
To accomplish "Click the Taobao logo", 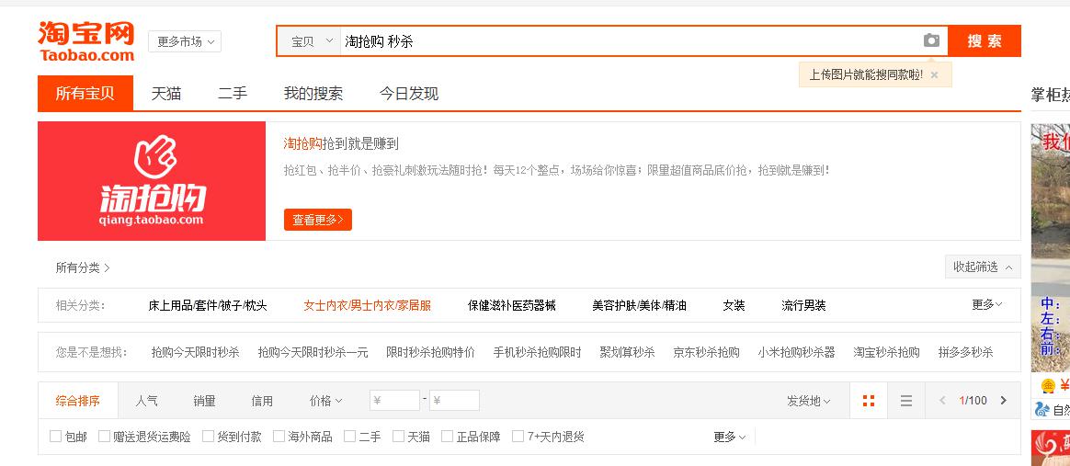I will tap(86, 41).
